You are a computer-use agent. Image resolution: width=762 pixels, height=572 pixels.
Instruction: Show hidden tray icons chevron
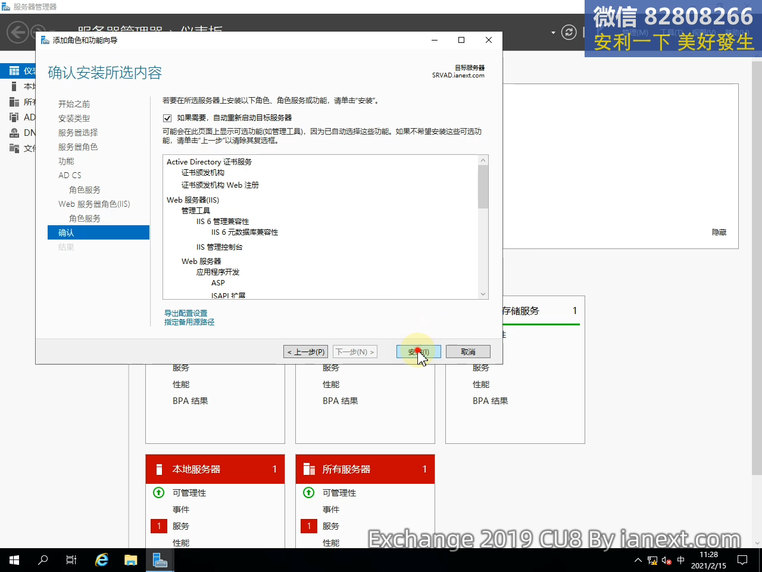638,561
